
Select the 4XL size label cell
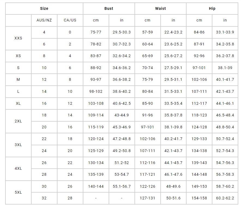pyautogui.click(x=18, y=168)
